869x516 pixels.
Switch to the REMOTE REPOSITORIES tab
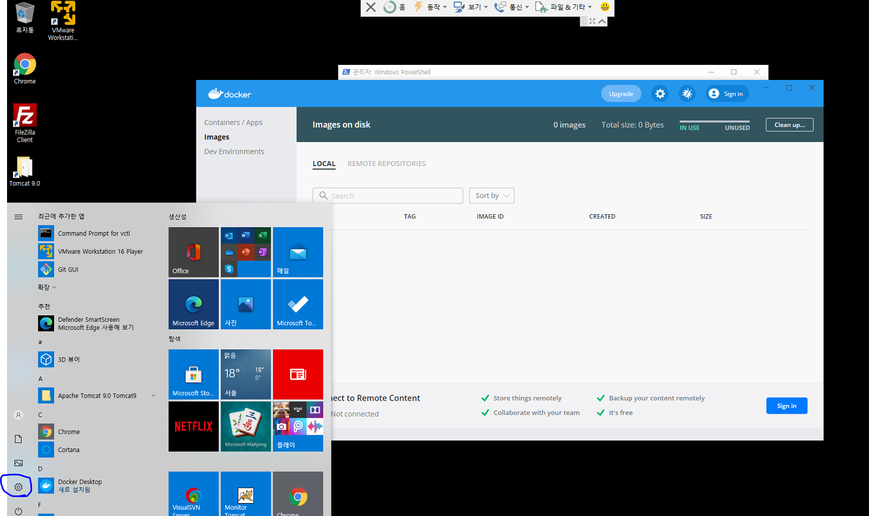coord(387,163)
